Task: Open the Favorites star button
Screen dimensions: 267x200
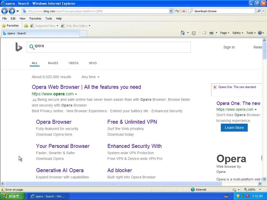Action: 10,26
